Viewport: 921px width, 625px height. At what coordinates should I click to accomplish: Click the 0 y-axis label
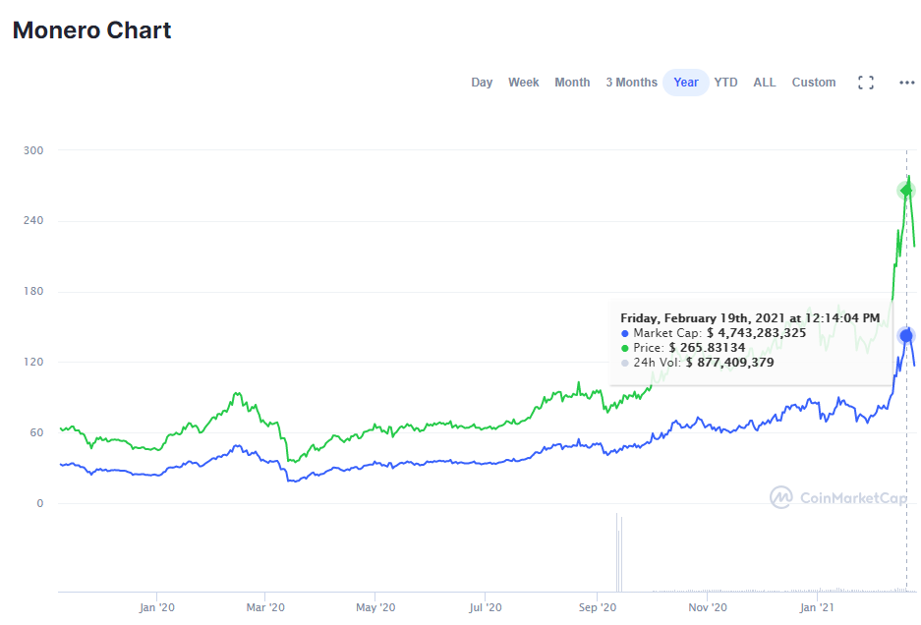40,503
